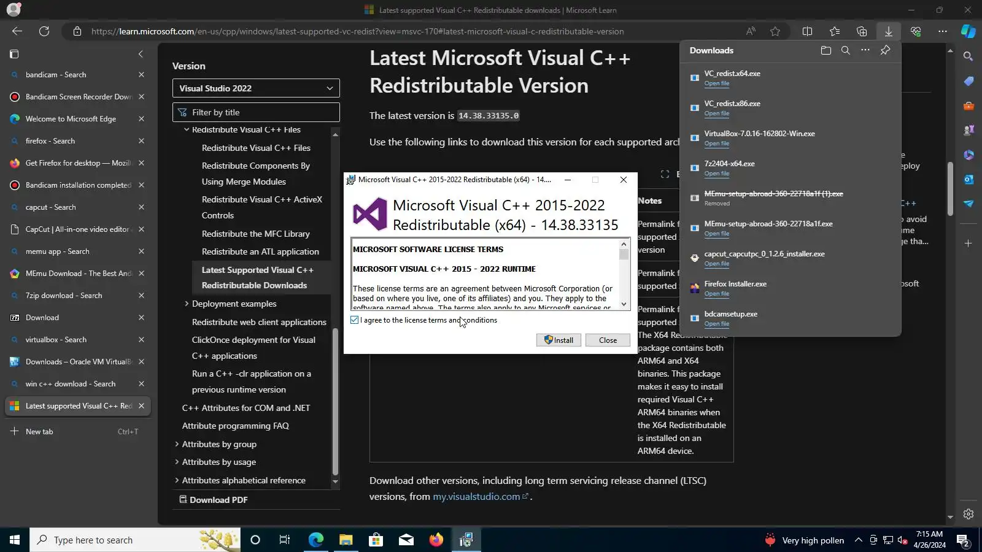Refresh the current page
The width and height of the screenshot is (982, 552).
tap(44, 31)
